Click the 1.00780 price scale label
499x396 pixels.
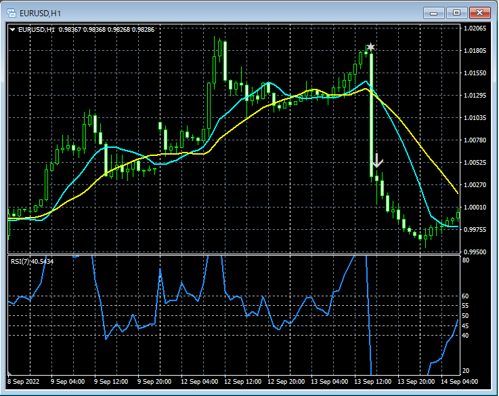(475, 140)
